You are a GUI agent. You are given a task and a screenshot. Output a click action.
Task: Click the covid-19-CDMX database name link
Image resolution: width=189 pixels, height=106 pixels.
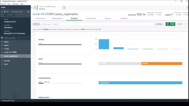(x=43, y=14)
